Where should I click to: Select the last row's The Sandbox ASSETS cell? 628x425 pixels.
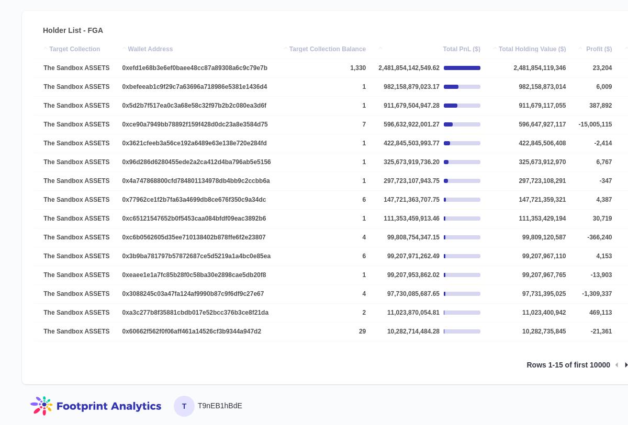click(x=76, y=331)
